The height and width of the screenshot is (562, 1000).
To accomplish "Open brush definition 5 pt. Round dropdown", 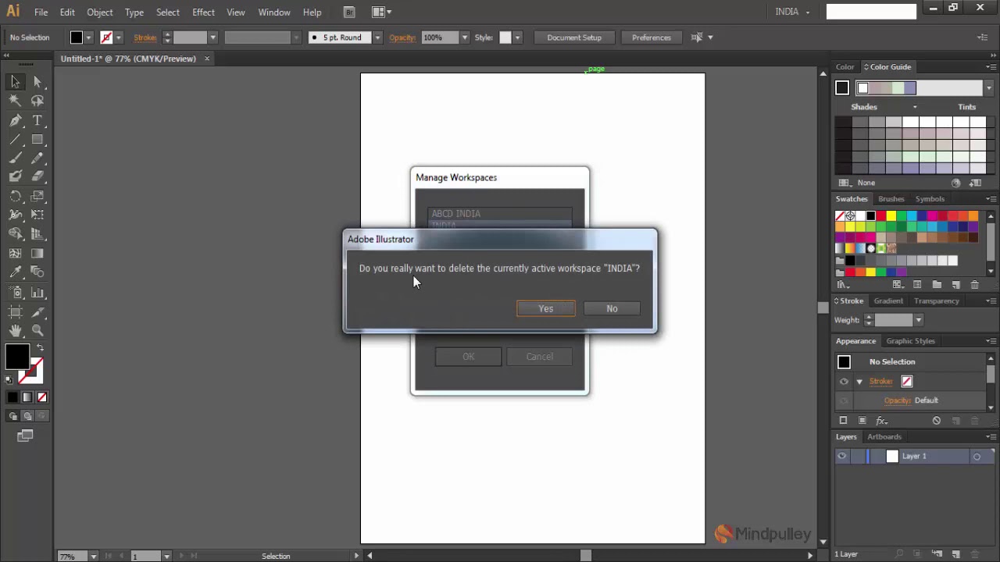I will [377, 37].
